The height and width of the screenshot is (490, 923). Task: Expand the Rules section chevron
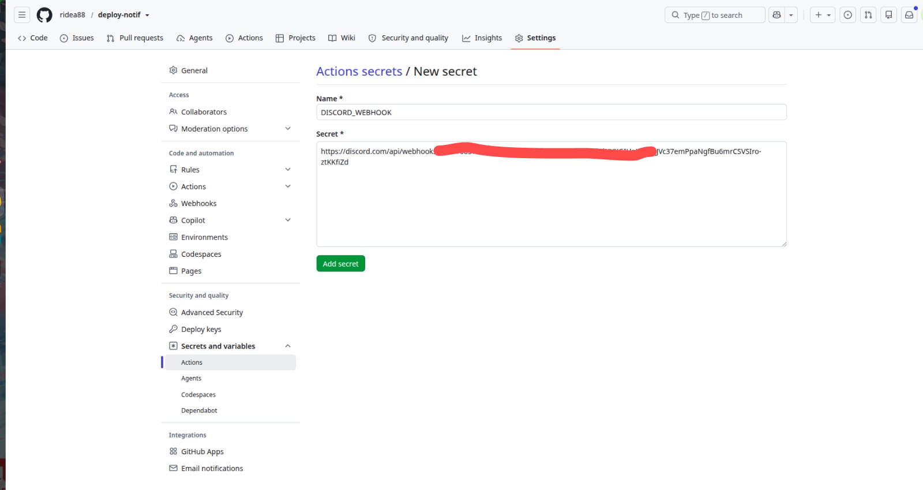coord(288,169)
